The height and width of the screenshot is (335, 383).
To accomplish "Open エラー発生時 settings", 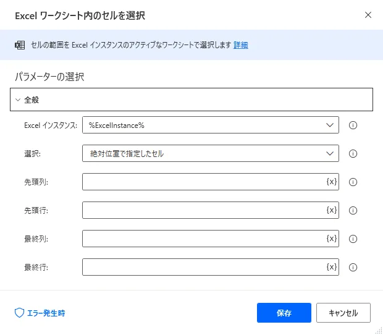I will point(40,313).
